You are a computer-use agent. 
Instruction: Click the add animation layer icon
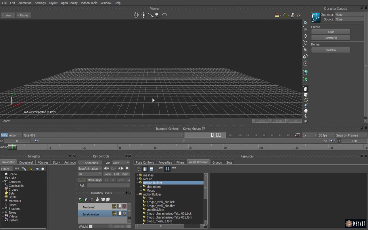point(80,199)
